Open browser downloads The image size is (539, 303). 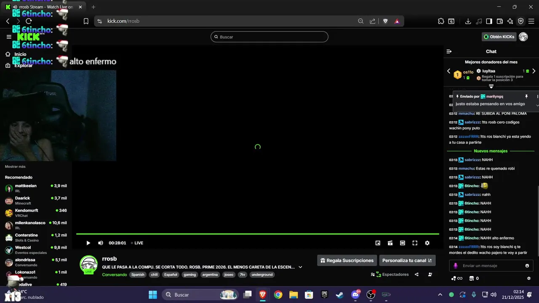tap(468, 21)
